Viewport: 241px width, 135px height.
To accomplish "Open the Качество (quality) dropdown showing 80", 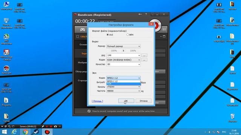I will [x=124, y=64].
